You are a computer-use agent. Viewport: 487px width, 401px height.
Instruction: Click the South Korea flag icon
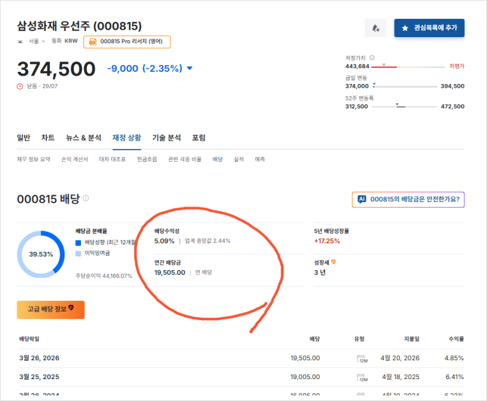[20, 41]
